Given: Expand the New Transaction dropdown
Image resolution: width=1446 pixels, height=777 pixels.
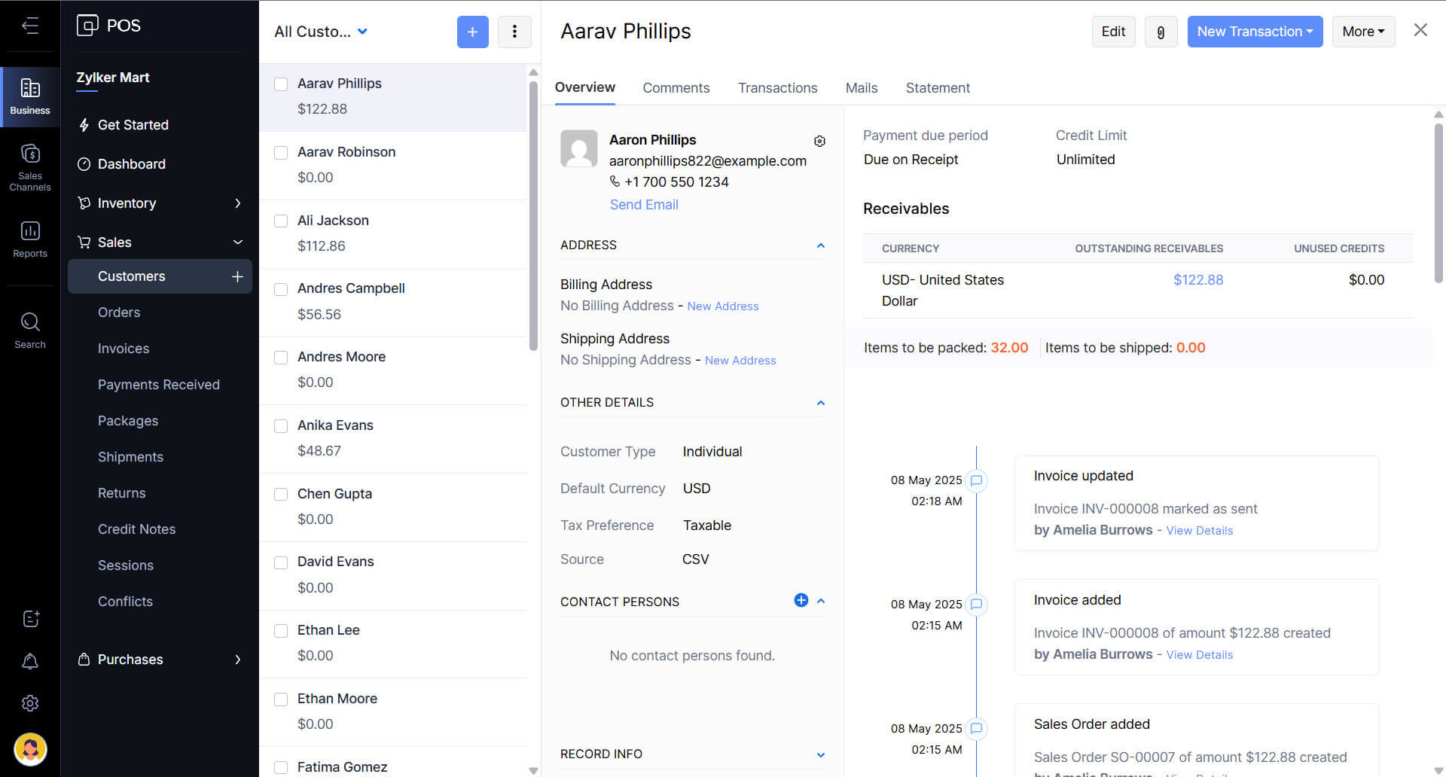Looking at the screenshot, I should (1254, 32).
